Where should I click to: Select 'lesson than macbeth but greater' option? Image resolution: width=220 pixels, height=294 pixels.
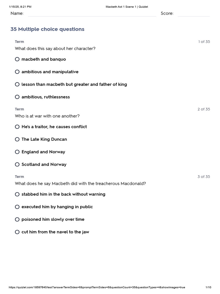[17, 84]
